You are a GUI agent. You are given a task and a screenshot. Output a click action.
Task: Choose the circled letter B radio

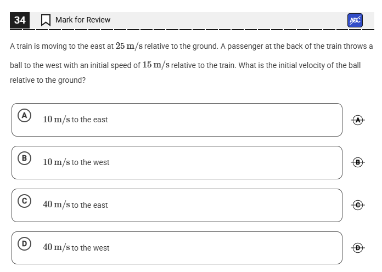point(24,158)
